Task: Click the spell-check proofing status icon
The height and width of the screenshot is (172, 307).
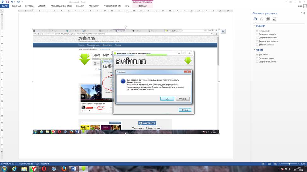Action: tap(37, 164)
